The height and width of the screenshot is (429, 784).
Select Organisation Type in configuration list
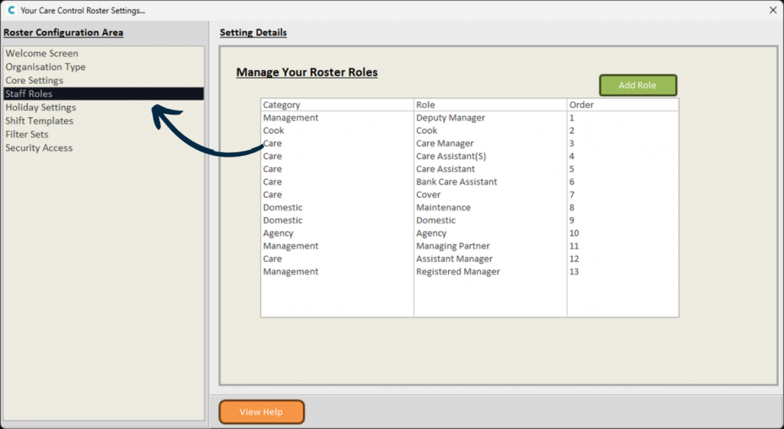pyautogui.click(x=45, y=67)
